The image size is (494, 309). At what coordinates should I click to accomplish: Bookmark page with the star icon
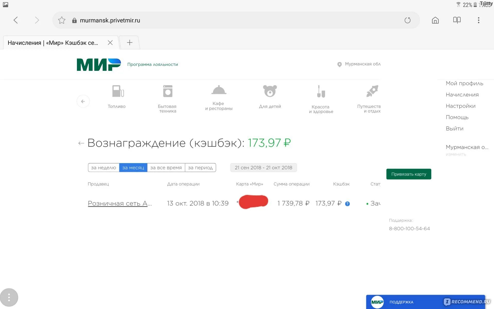[61, 20]
